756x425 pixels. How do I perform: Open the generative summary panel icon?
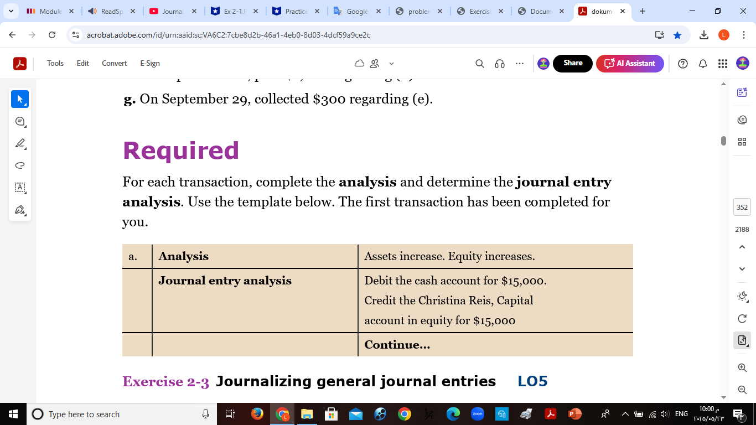tap(742, 92)
